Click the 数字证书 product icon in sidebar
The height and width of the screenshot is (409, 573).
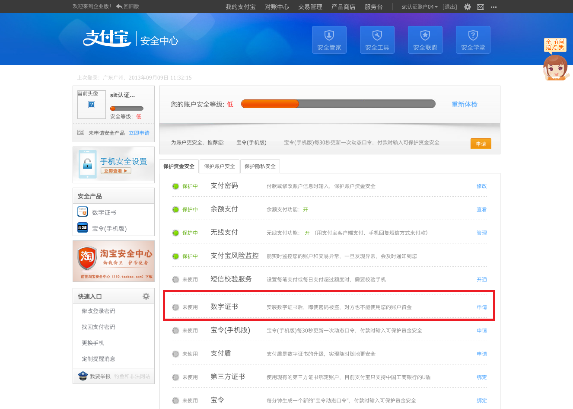83,211
